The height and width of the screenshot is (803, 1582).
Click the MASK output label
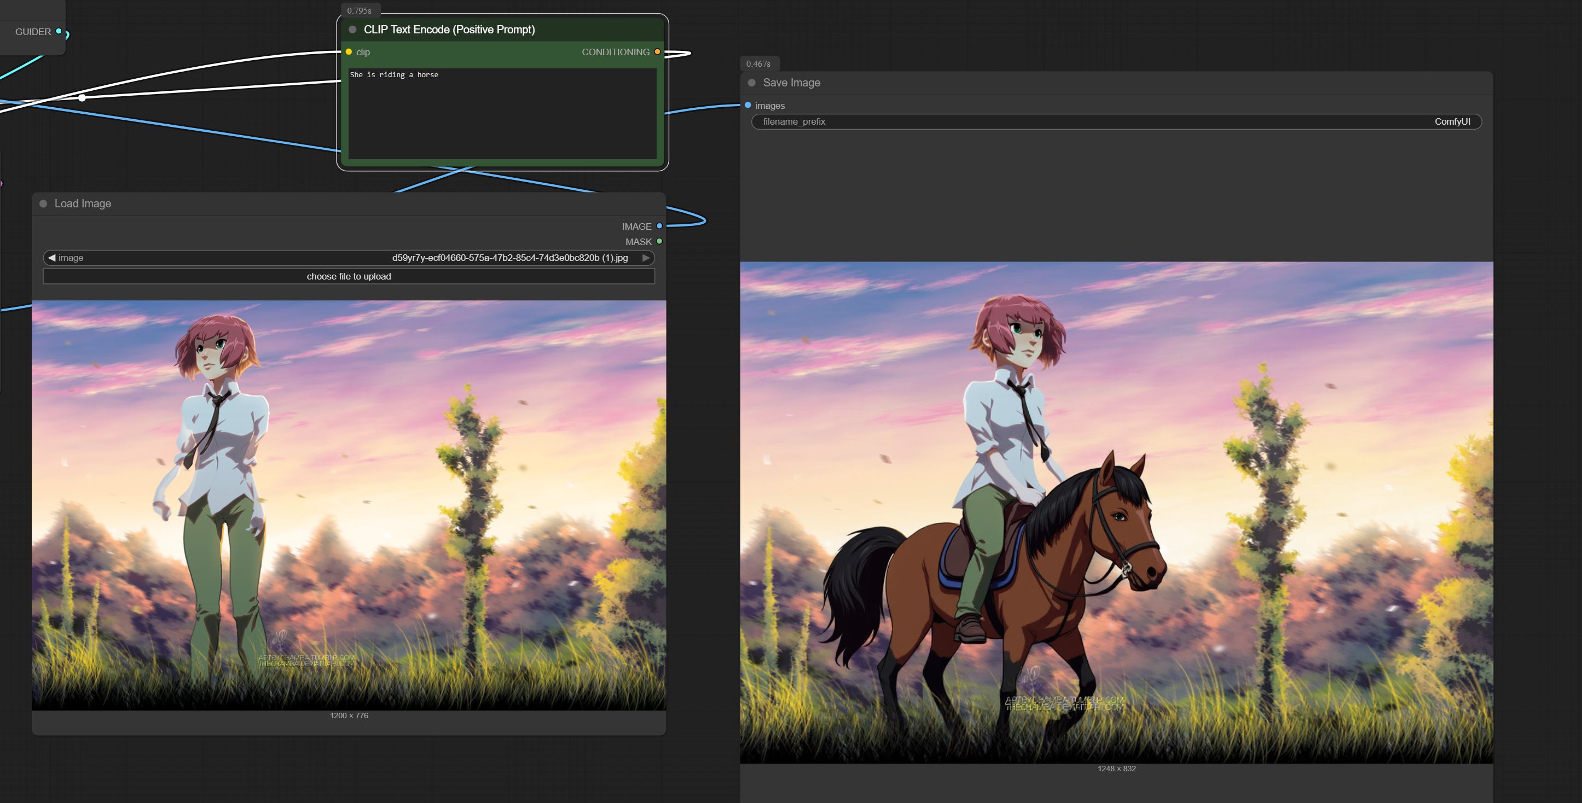point(639,242)
